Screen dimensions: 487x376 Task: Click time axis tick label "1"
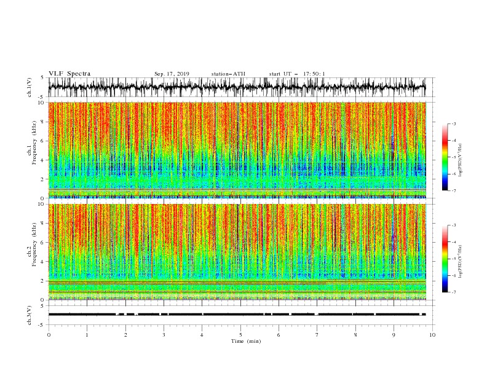[x=87, y=335]
